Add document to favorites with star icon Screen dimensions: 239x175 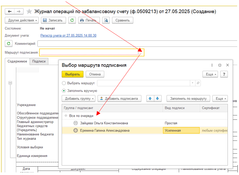coord(29,11)
